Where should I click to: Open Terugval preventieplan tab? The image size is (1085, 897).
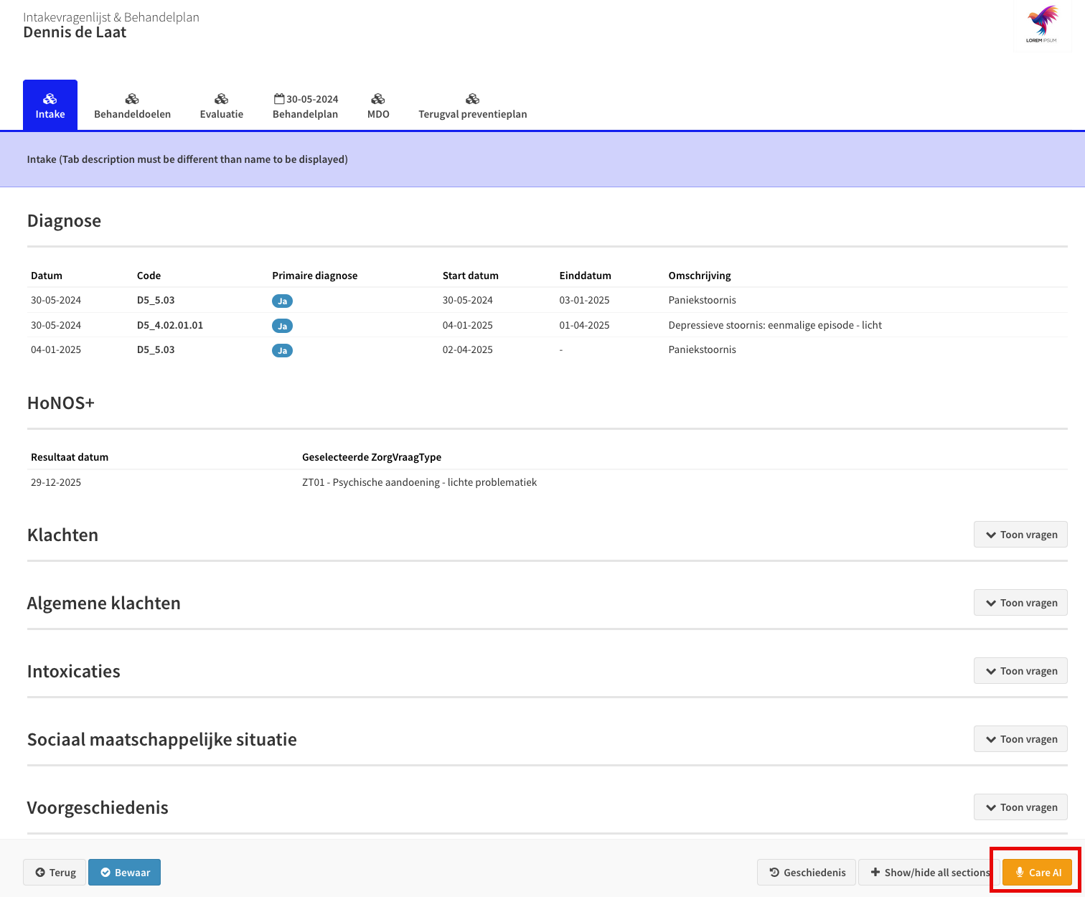click(473, 105)
